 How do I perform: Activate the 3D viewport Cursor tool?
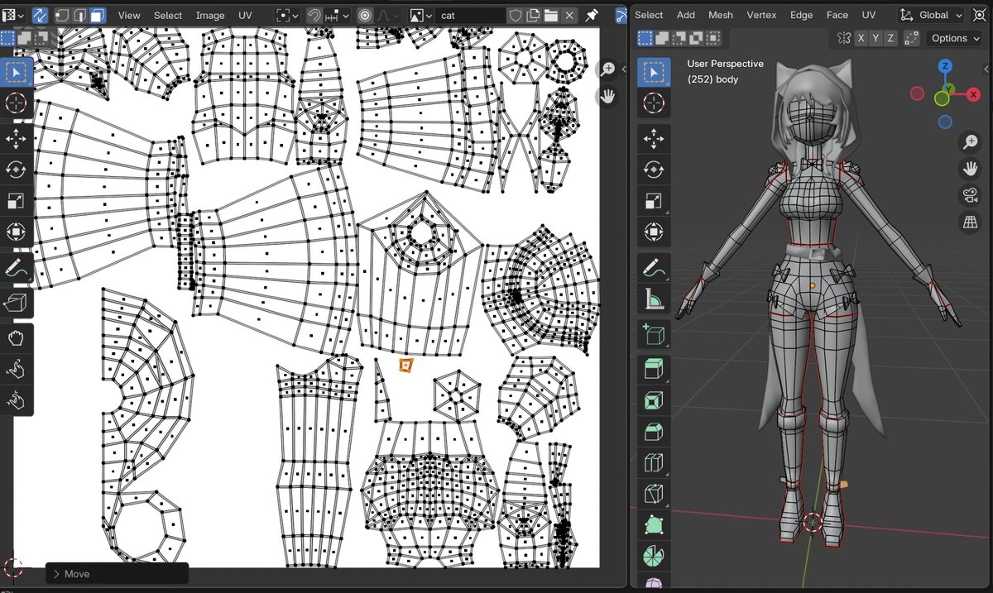654,103
